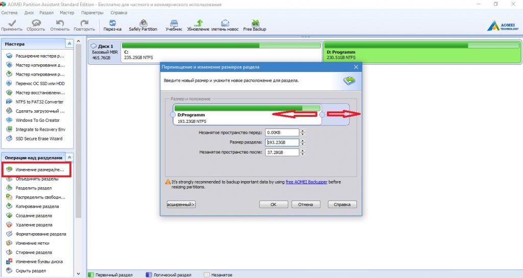Select Integrate to Recovery Env
This screenshot has width=523, height=278.
coord(35,130)
